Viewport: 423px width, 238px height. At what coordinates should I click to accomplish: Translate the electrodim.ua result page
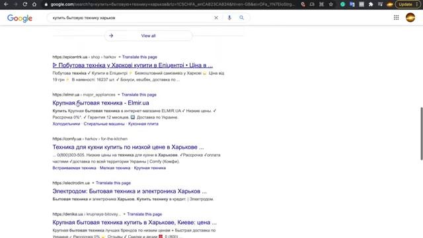tap(113, 183)
